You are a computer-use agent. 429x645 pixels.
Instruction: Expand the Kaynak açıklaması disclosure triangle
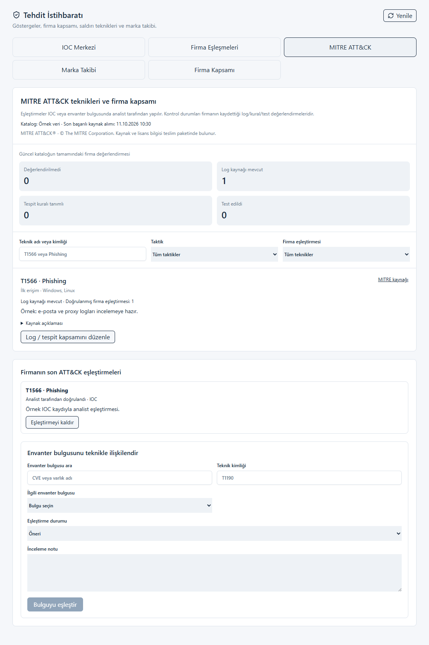[22, 323]
